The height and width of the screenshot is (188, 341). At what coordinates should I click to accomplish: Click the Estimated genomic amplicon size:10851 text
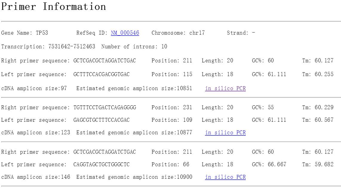coord(134,89)
